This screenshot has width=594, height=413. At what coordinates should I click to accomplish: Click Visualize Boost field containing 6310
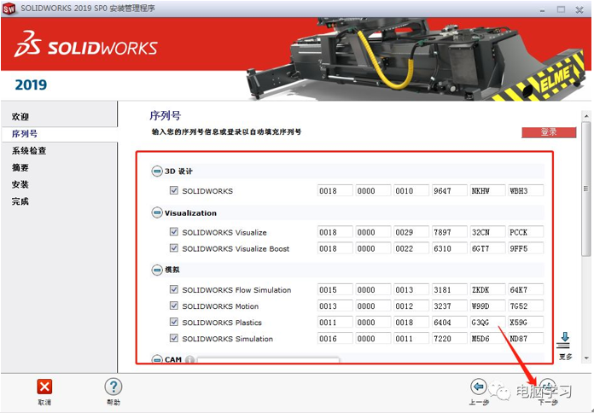[449, 248]
